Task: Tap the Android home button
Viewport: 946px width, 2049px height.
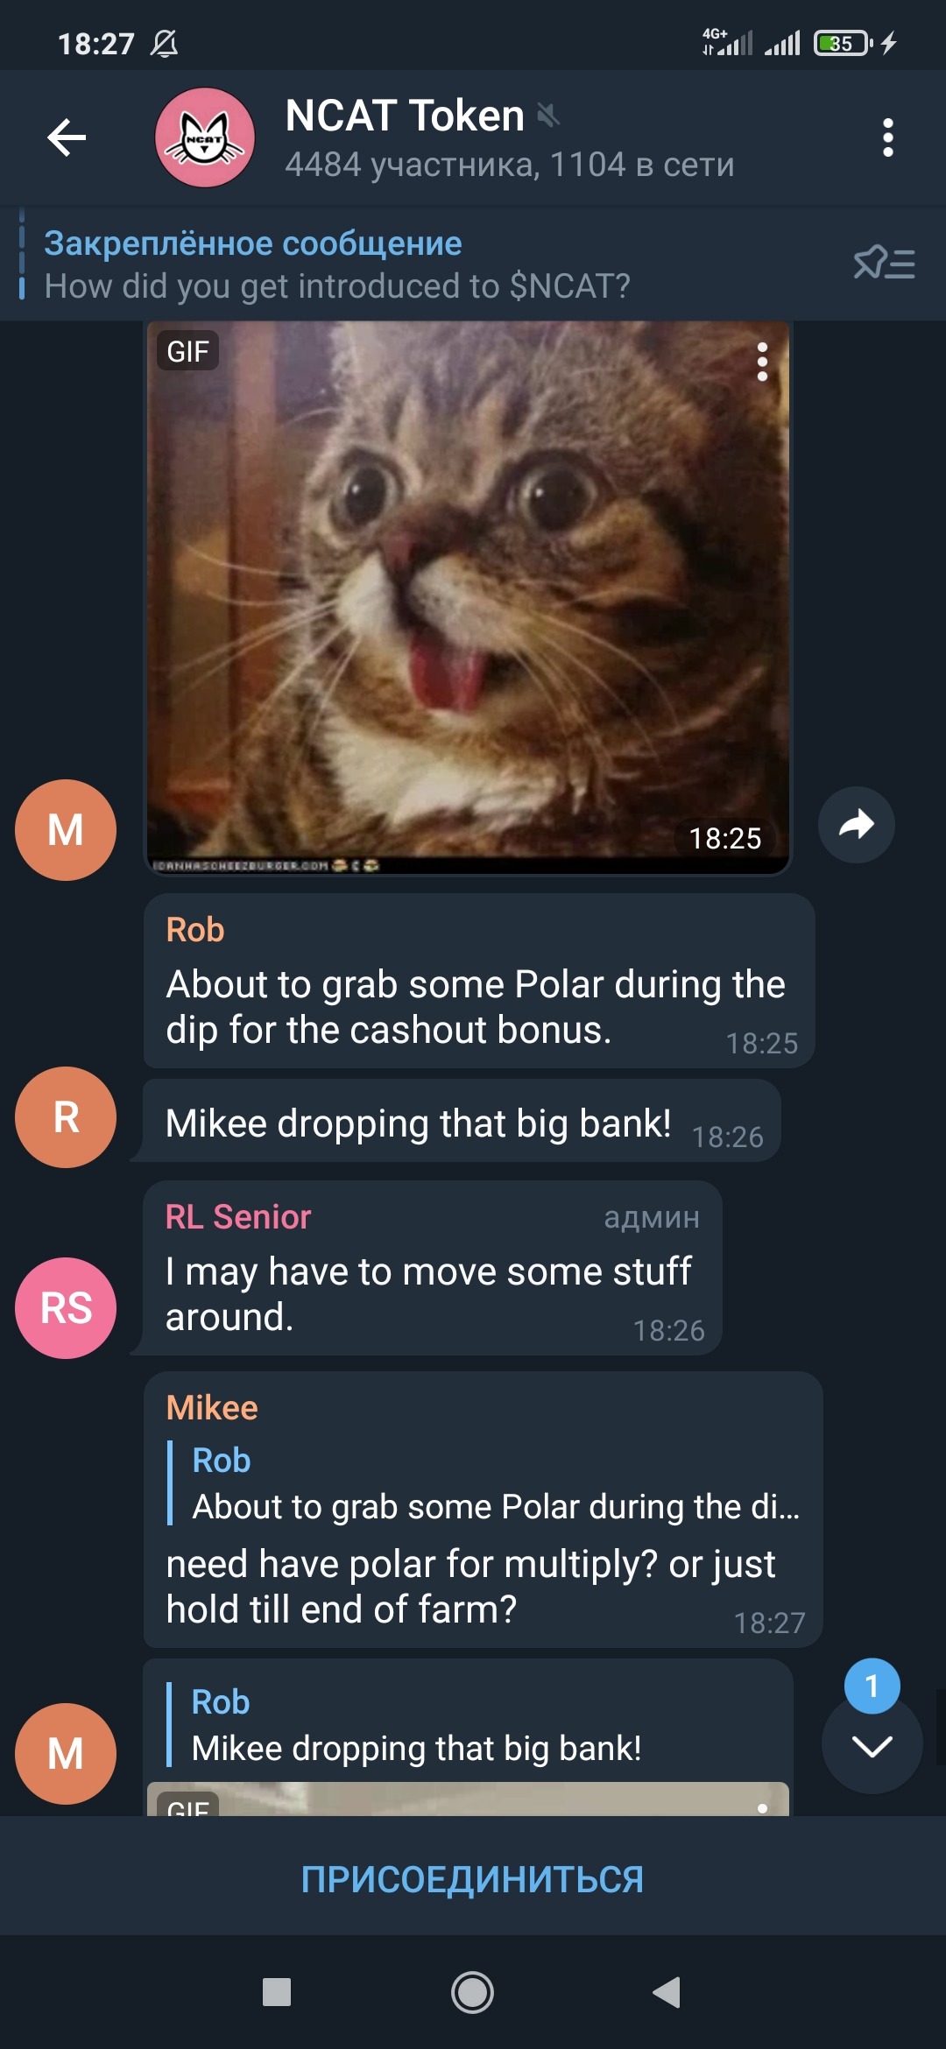Action: tap(472, 1992)
